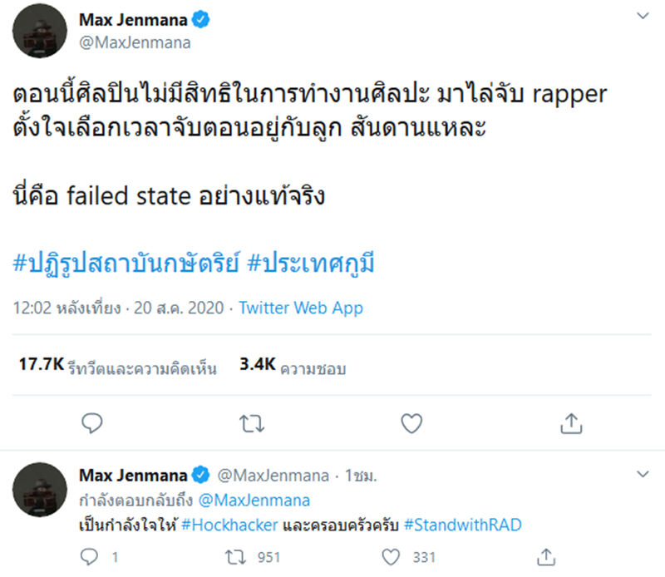Viewport: 665px width, 577px height.
Task: Like the main tweet
Action: point(412,423)
